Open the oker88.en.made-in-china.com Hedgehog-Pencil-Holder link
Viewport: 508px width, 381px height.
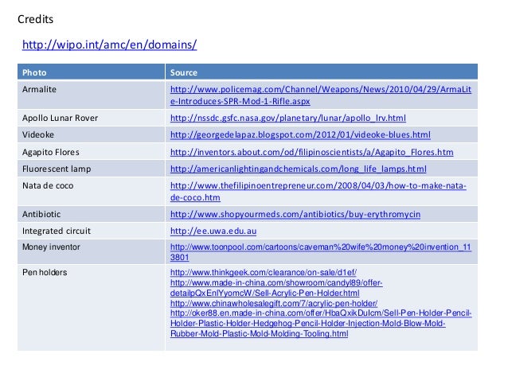pos(321,324)
